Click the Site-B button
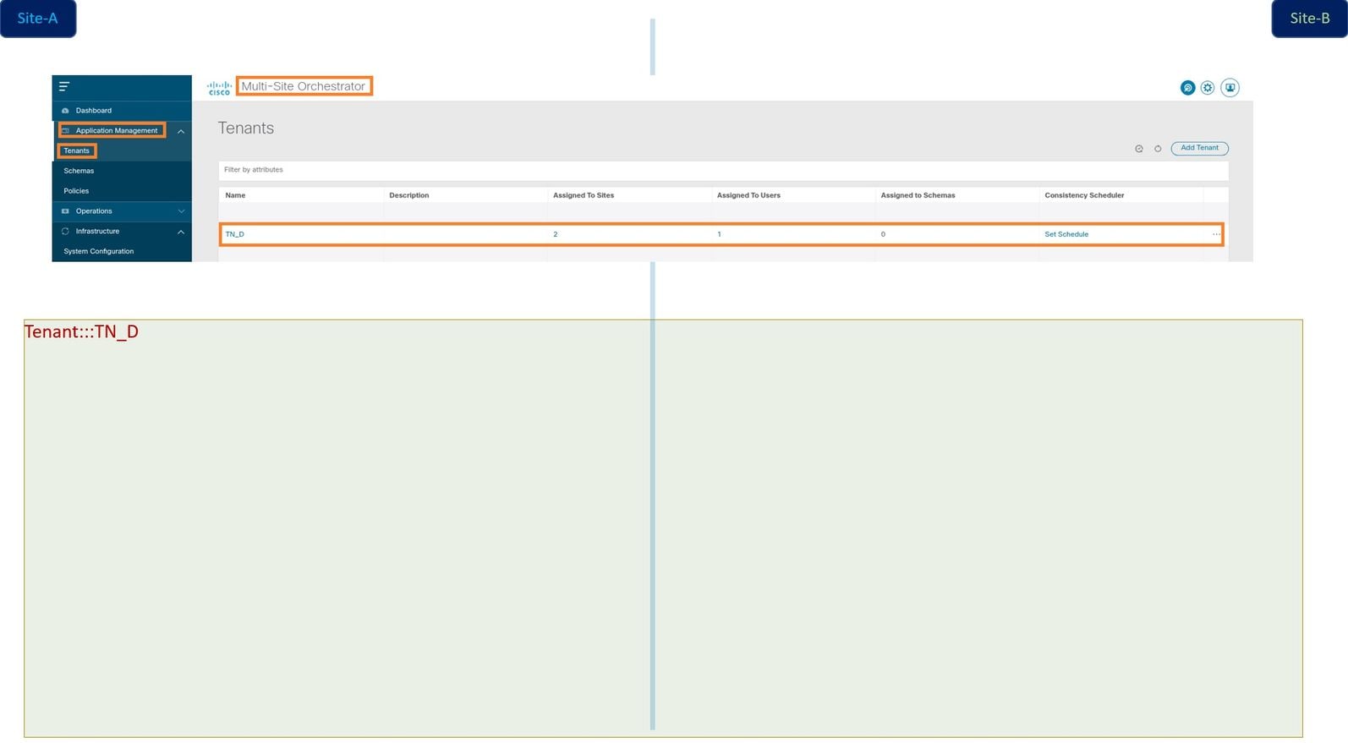1348x743 pixels. coord(1309,19)
